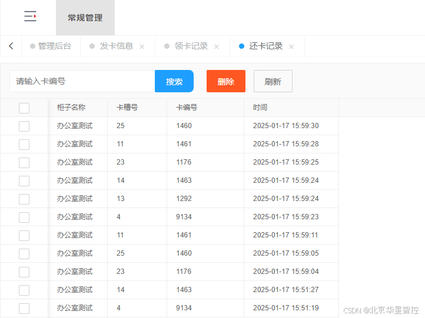Click the timestamp 2025-01-17 15:59:23
425x318 pixels.
[x=285, y=217]
